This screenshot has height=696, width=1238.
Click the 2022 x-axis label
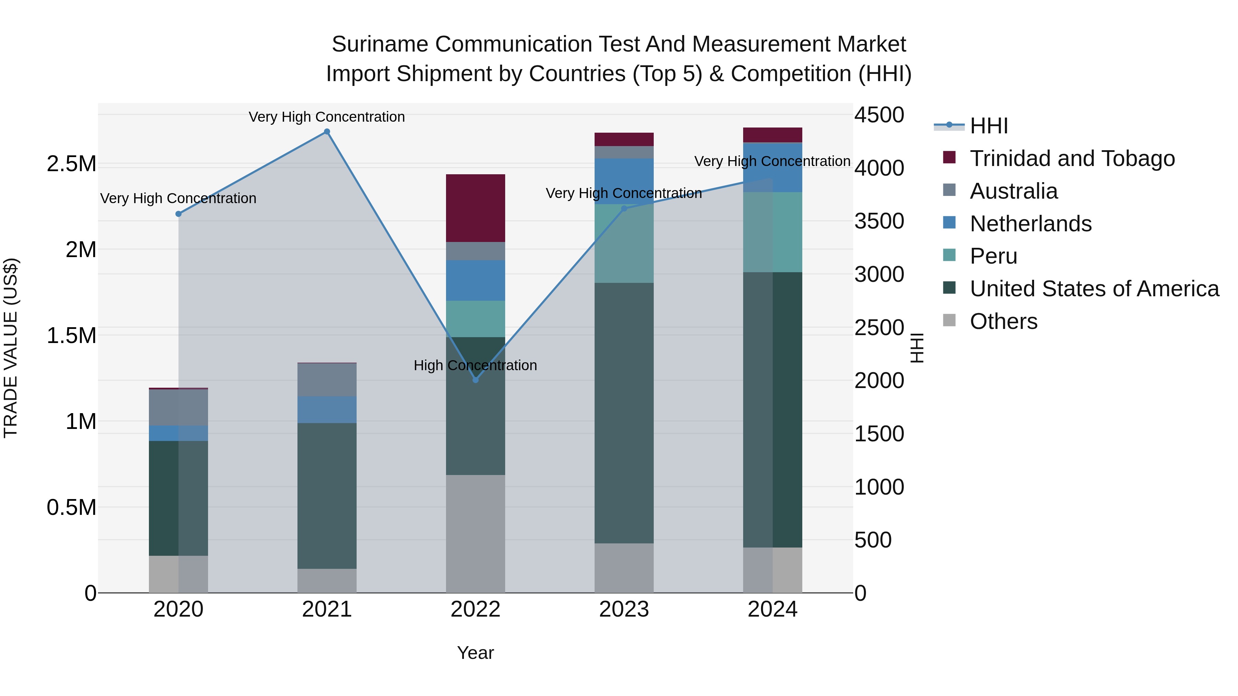475,609
